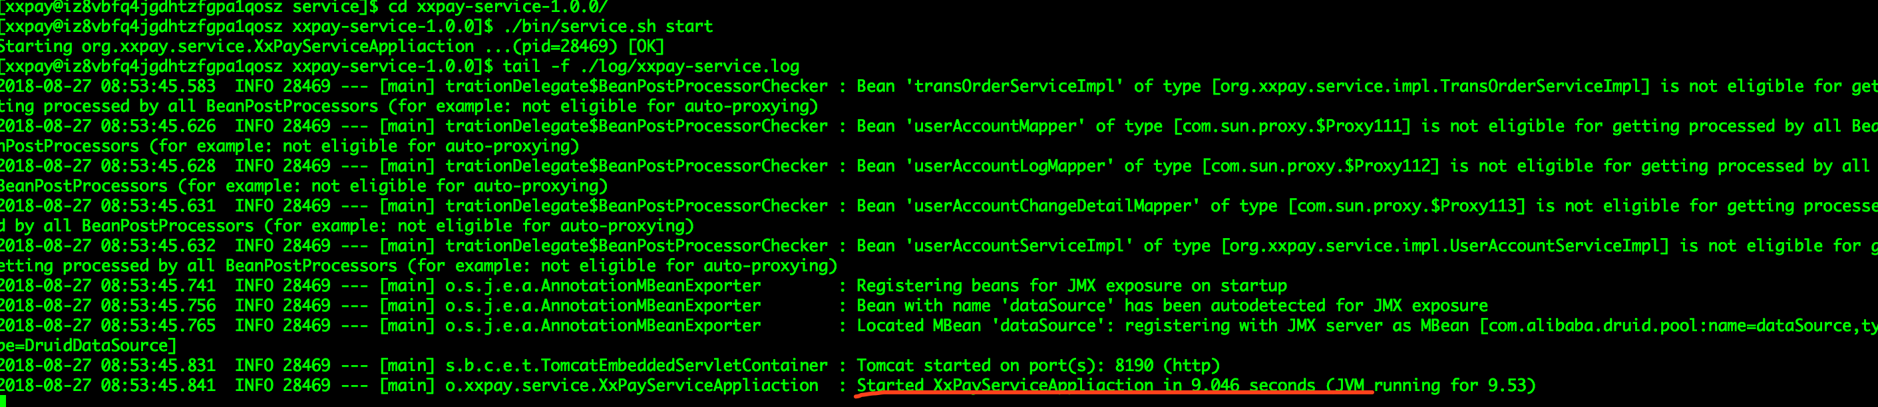The width and height of the screenshot is (1878, 407).
Task: Click the 'cd xxpay-service-1.0.0/' command
Action: pos(497,7)
